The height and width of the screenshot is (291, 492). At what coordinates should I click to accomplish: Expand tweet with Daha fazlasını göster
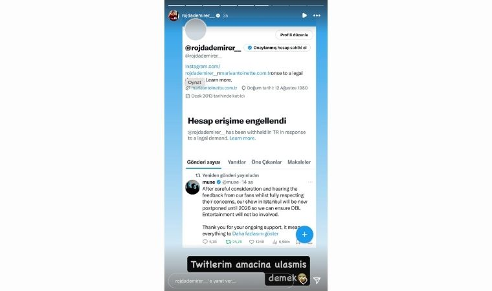pyautogui.click(x=255, y=233)
